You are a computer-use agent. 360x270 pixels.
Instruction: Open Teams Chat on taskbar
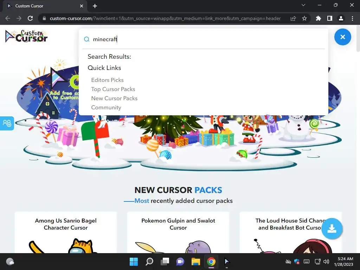coord(180,262)
